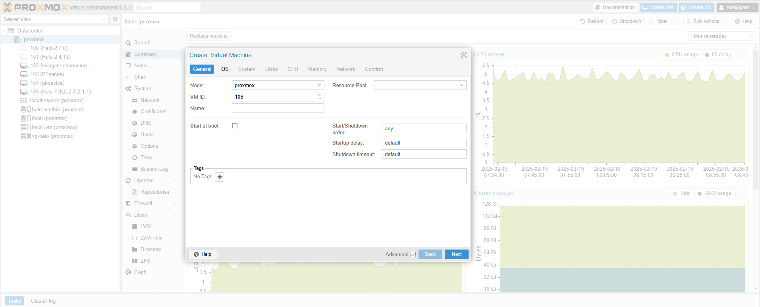Click the Proxmox logo icon
760x307 pixels.
click(x=7, y=8)
